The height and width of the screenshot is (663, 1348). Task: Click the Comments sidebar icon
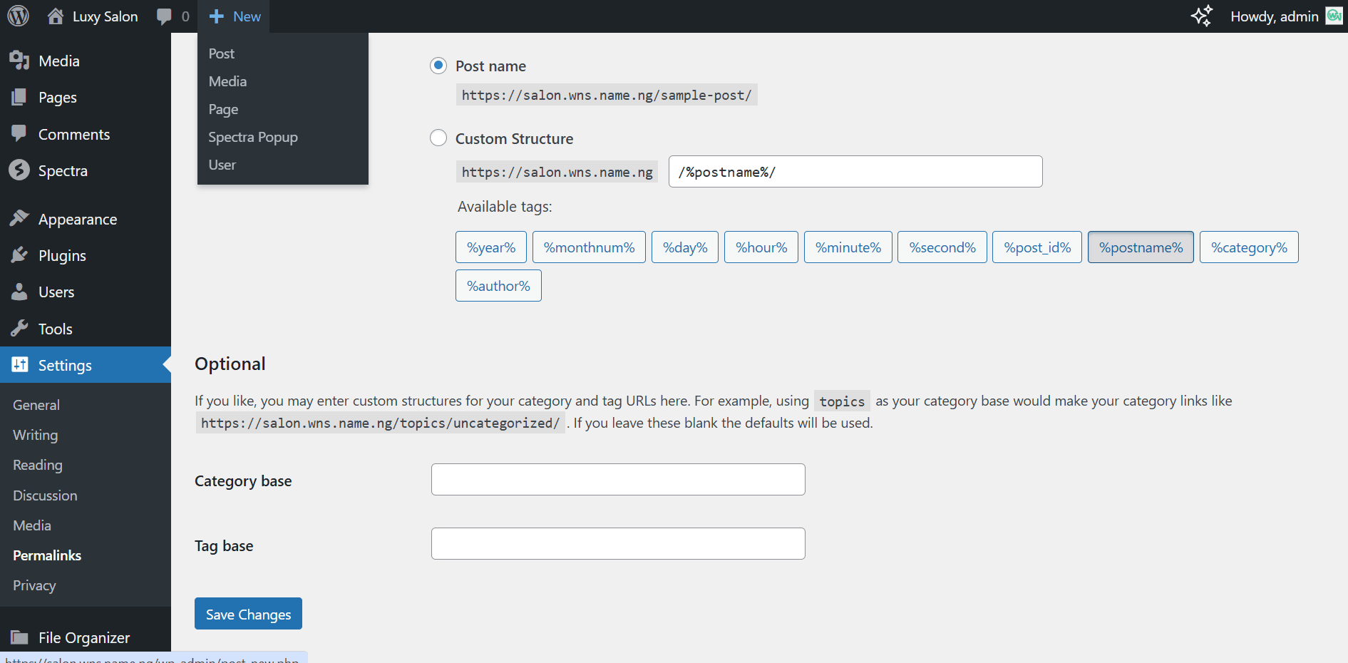pyautogui.click(x=19, y=133)
